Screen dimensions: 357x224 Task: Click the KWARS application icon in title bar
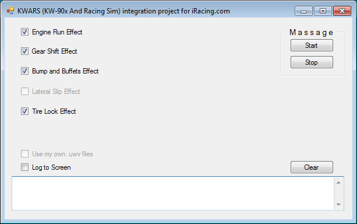click(x=10, y=10)
